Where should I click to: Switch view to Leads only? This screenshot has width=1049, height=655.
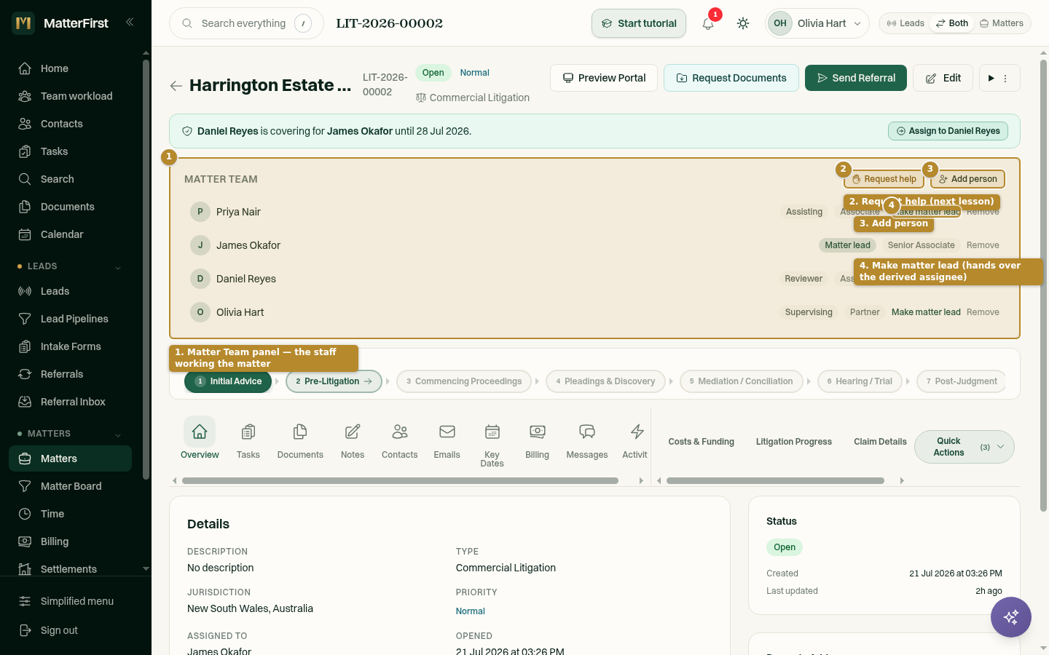905,23
